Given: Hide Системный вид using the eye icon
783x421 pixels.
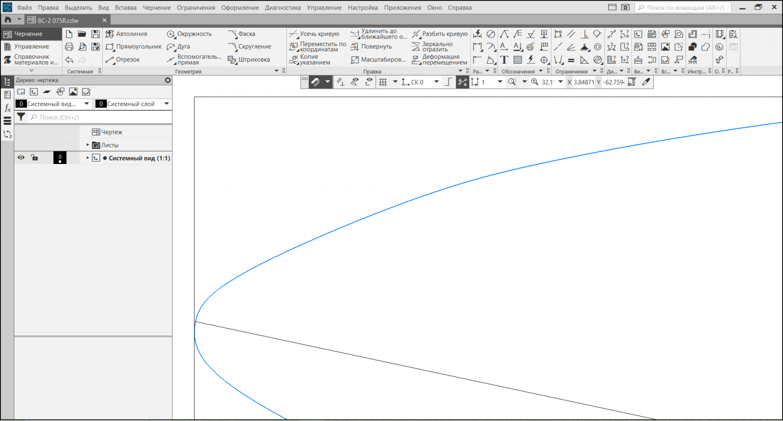Looking at the screenshot, I should point(21,158).
